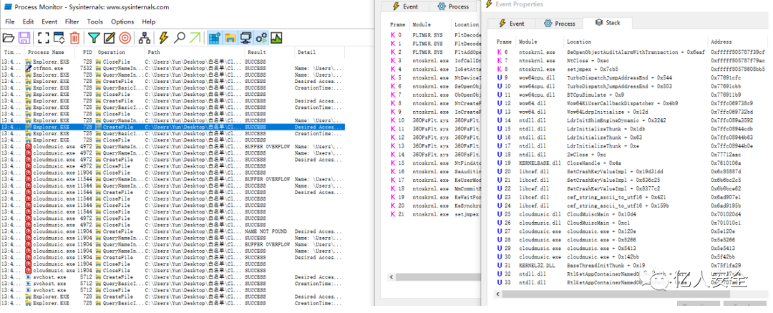This screenshot has width=773, height=313.
Task: Click the purple Save floppy icon
Action: point(24,37)
